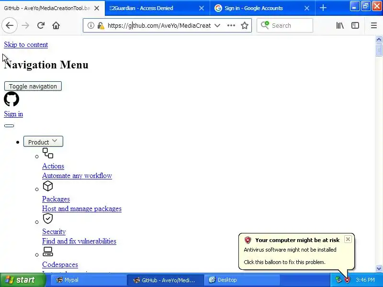Switch to E2Guardian Access Denied tab
Viewport: 383px width, 287px height.
[x=157, y=8]
